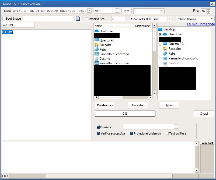The height and width of the screenshot is (180, 216).
Task: Toggle Protezione Underrun checkbox
Action: pos(132,133)
